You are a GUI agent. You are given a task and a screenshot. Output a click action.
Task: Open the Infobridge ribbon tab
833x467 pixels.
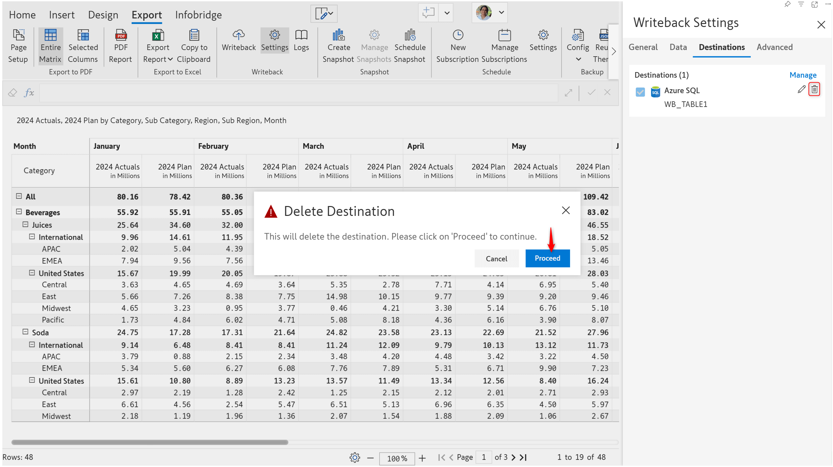coord(198,15)
